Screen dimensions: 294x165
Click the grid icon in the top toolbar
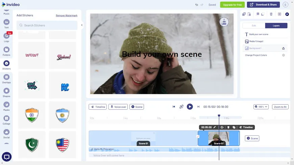(x=279, y=14)
